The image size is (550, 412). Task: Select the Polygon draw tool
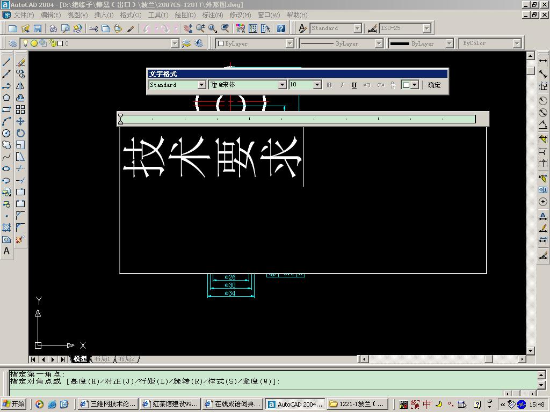(x=6, y=98)
